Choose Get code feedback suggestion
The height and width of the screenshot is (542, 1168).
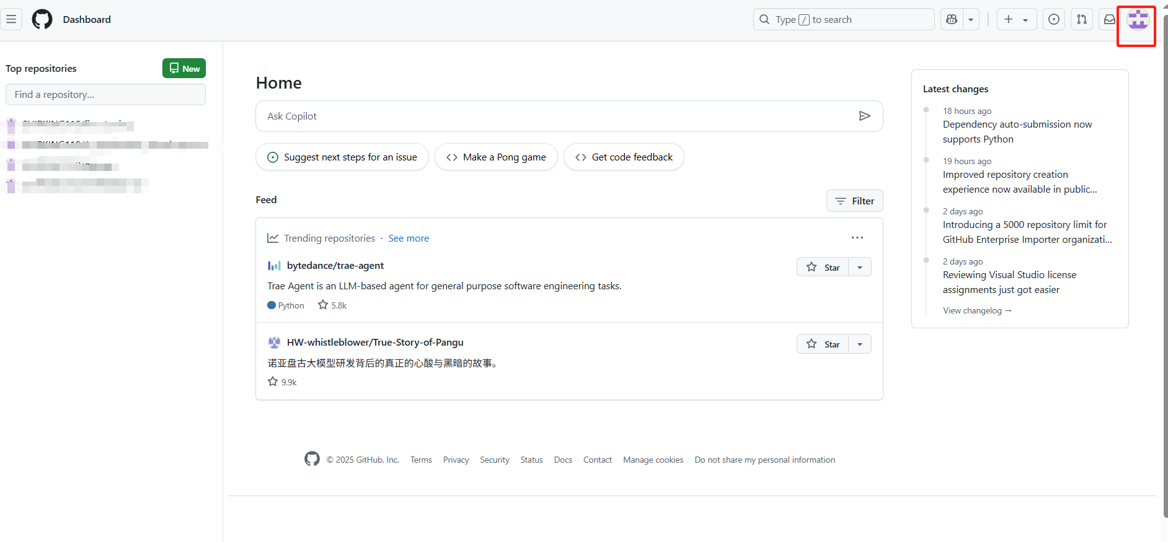click(x=624, y=157)
